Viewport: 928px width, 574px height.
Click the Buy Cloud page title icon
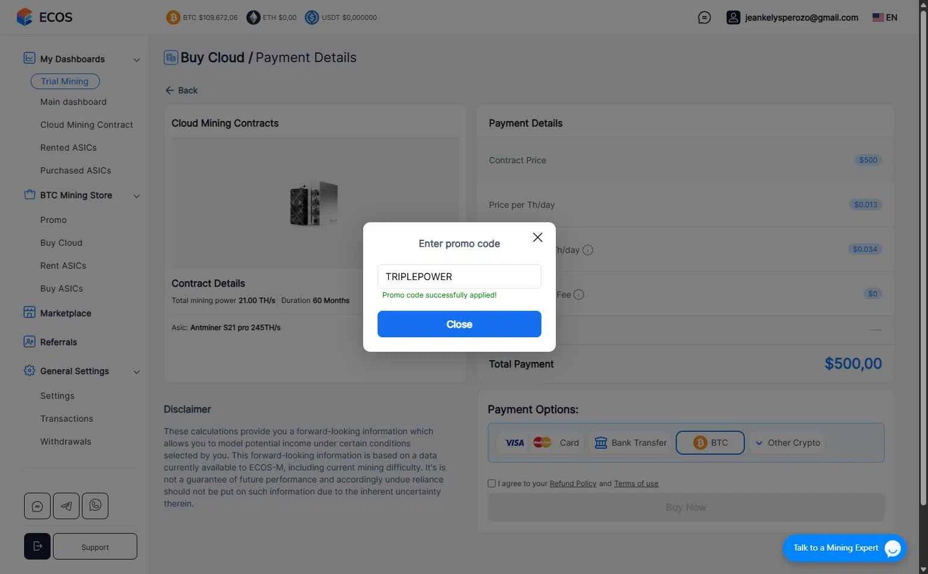pos(171,57)
